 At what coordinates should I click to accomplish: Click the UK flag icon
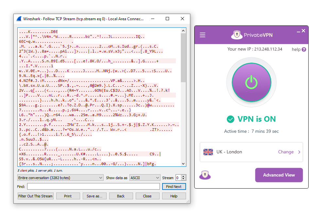(208, 152)
